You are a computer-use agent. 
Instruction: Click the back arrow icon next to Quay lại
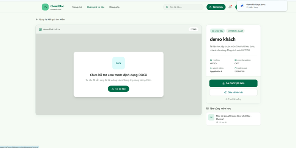pyautogui.click(x=37, y=19)
